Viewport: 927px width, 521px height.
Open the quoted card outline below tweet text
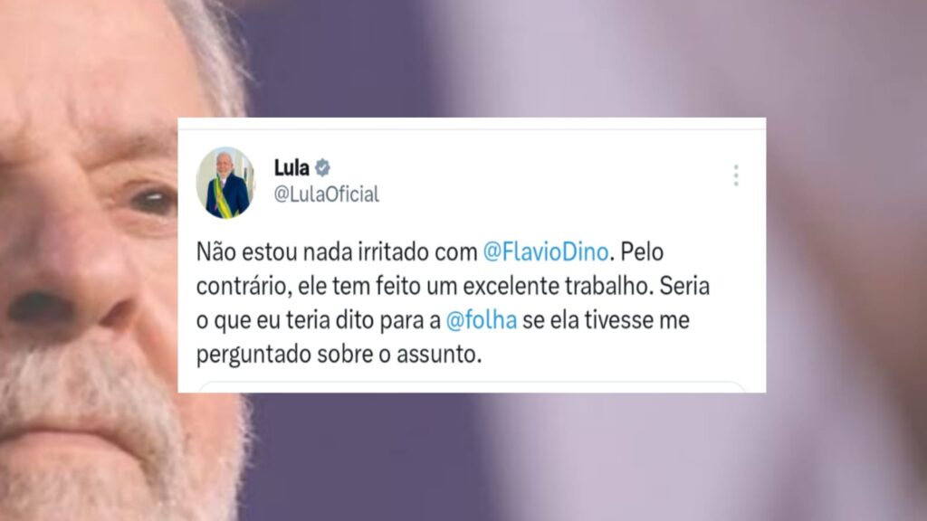point(471,387)
